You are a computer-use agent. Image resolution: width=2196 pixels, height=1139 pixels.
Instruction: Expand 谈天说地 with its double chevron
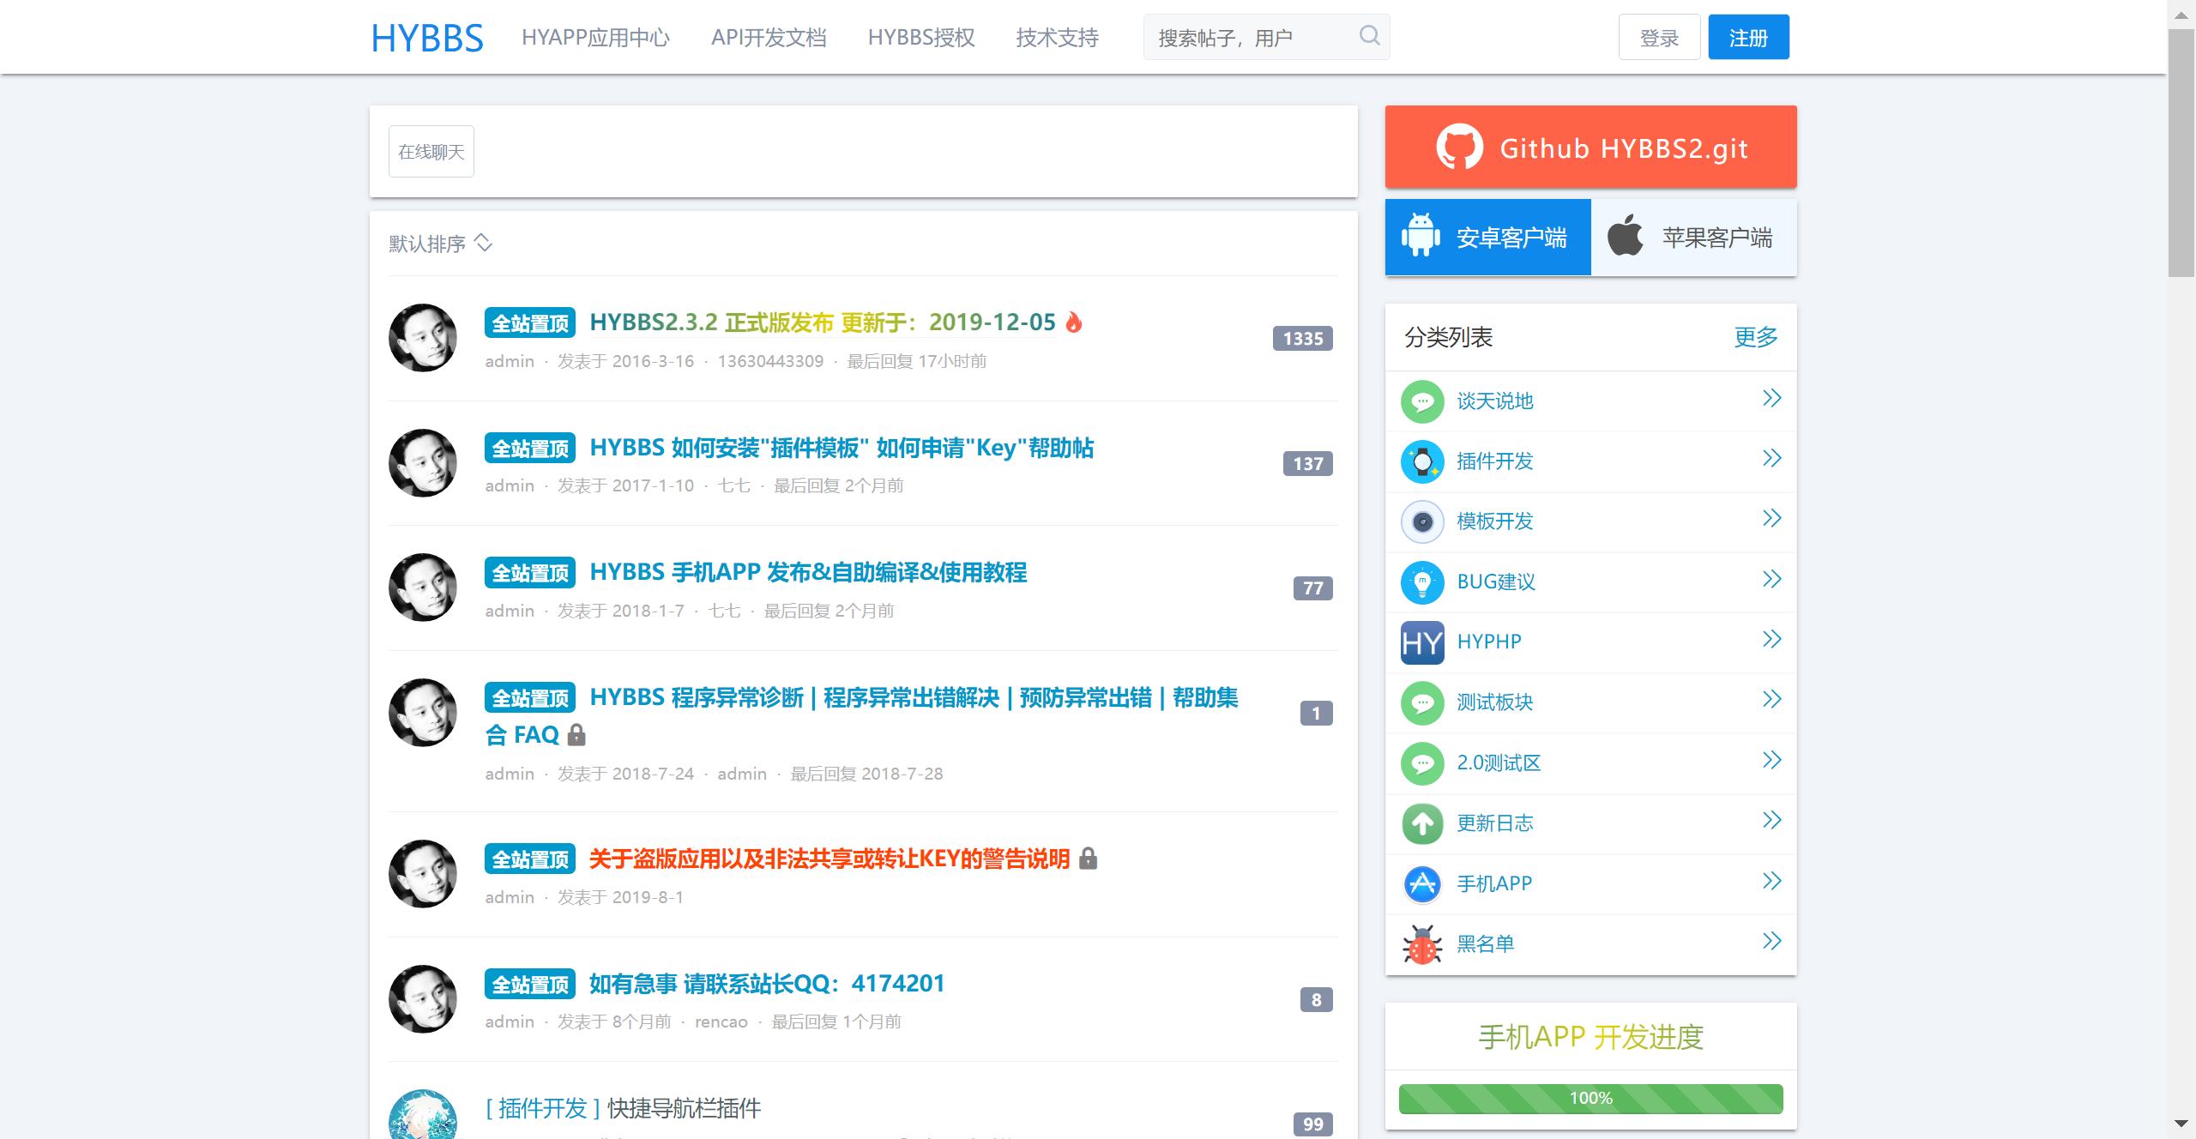(1772, 398)
